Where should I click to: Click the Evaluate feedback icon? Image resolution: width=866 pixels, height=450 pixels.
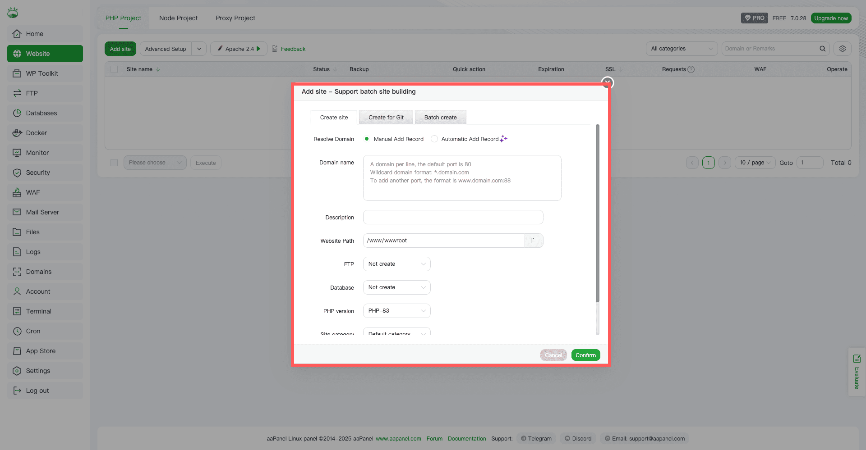coord(857,359)
